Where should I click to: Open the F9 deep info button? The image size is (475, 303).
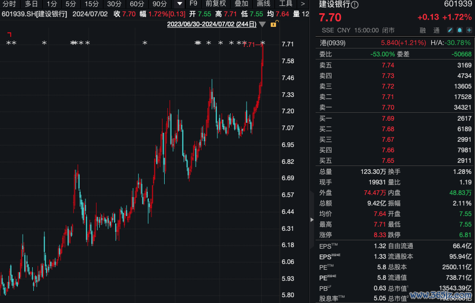point(193,4)
